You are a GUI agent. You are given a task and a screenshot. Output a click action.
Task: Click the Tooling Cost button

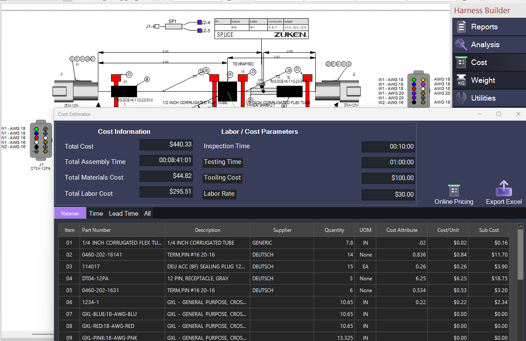click(222, 178)
